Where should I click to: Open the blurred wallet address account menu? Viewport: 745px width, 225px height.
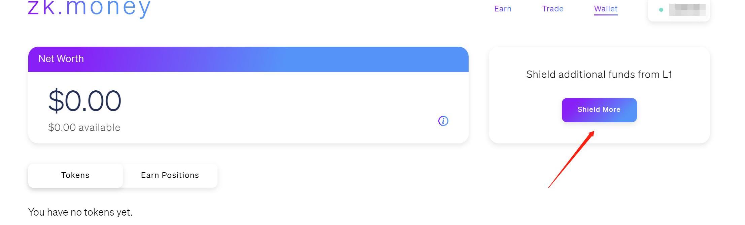(x=687, y=9)
